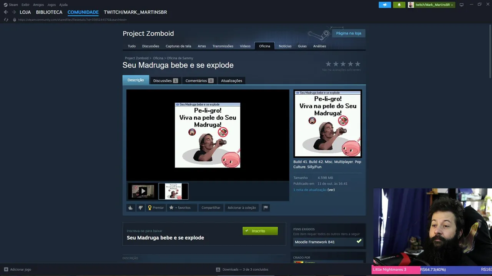Screen dimensions: 492x276
Task: Open the LOJA navigation item
Action: [25, 12]
